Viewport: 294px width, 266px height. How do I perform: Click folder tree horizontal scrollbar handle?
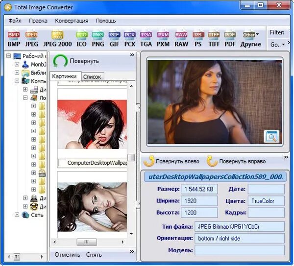point(17,257)
